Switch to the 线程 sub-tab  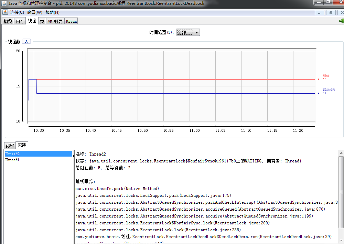pyautogui.click(x=10, y=145)
